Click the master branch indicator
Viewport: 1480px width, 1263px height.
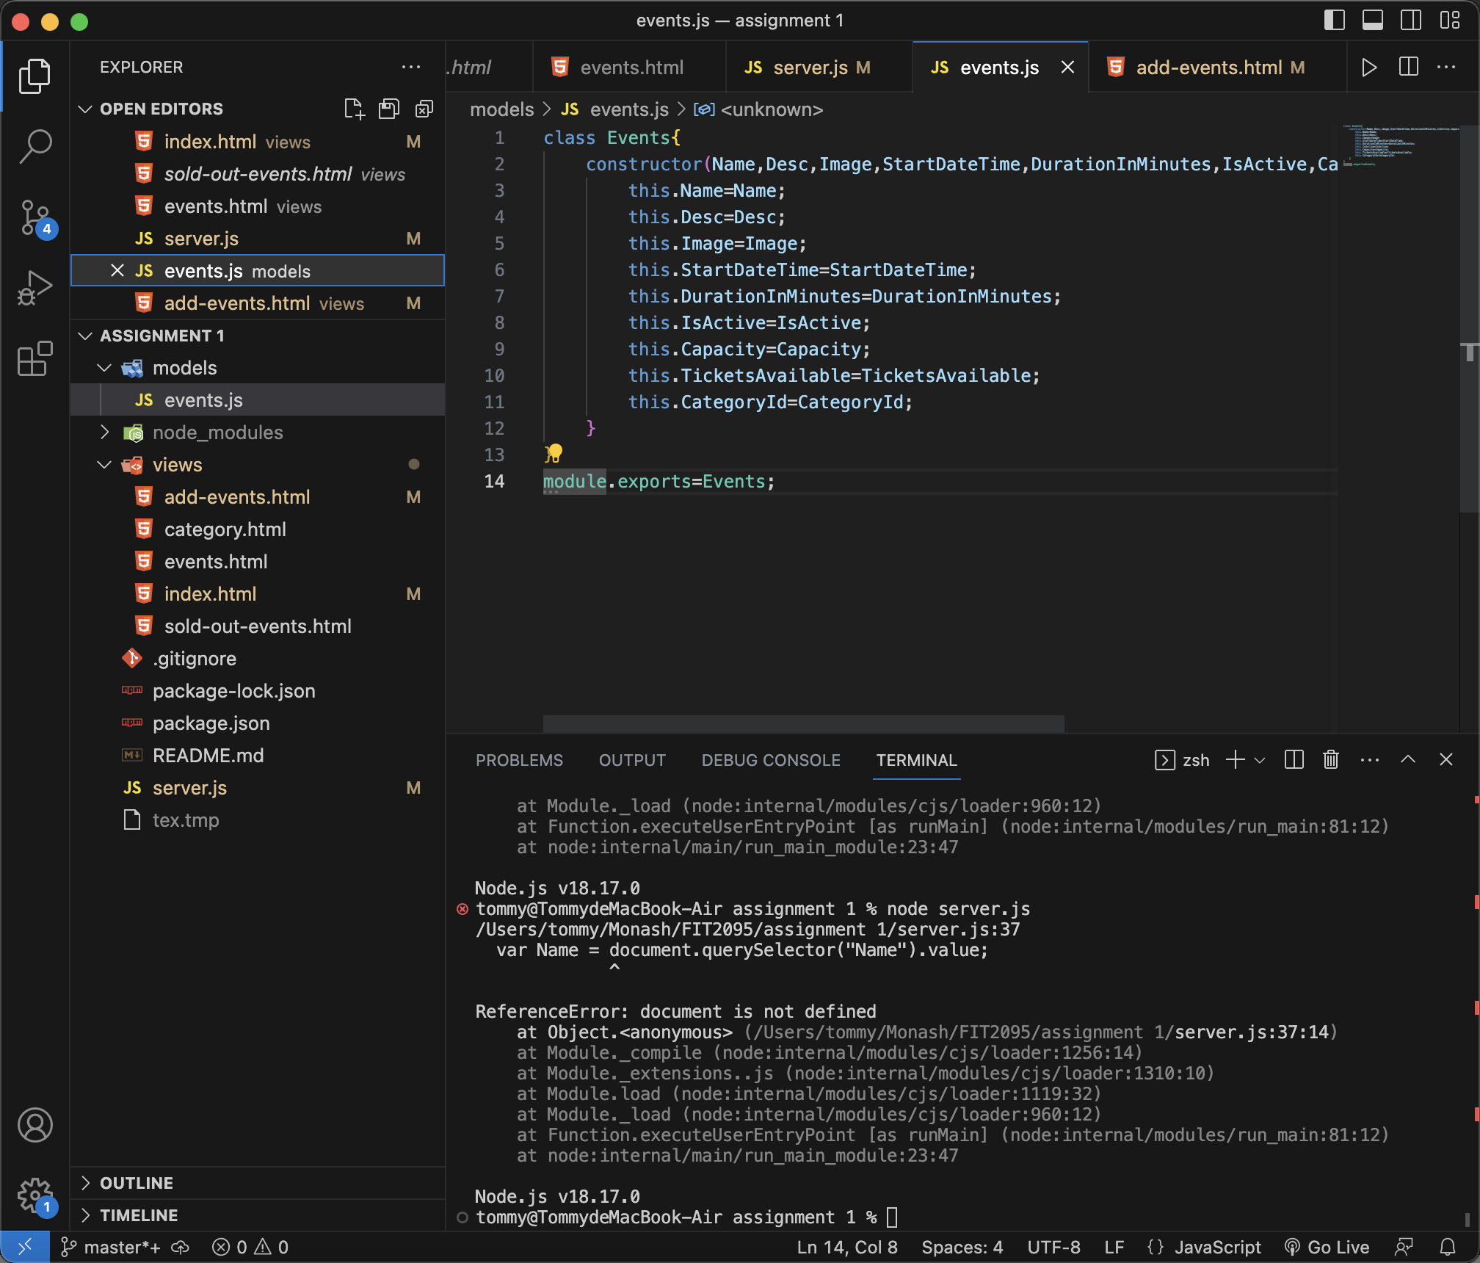pyautogui.click(x=111, y=1247)
